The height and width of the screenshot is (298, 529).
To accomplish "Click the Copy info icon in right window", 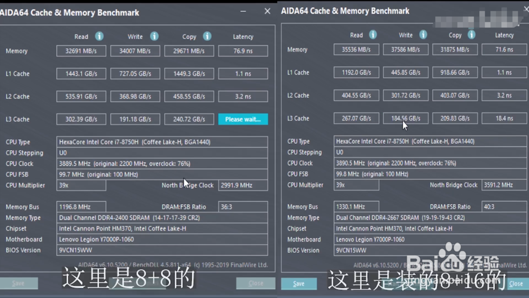I will coord(471,34).
